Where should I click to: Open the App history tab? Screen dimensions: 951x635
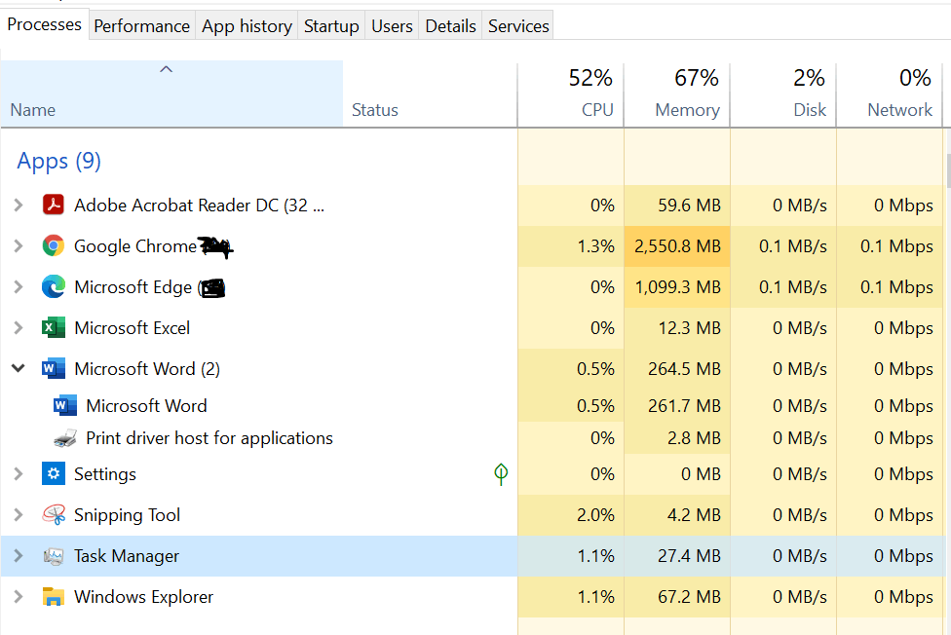[x=247, y=26]
